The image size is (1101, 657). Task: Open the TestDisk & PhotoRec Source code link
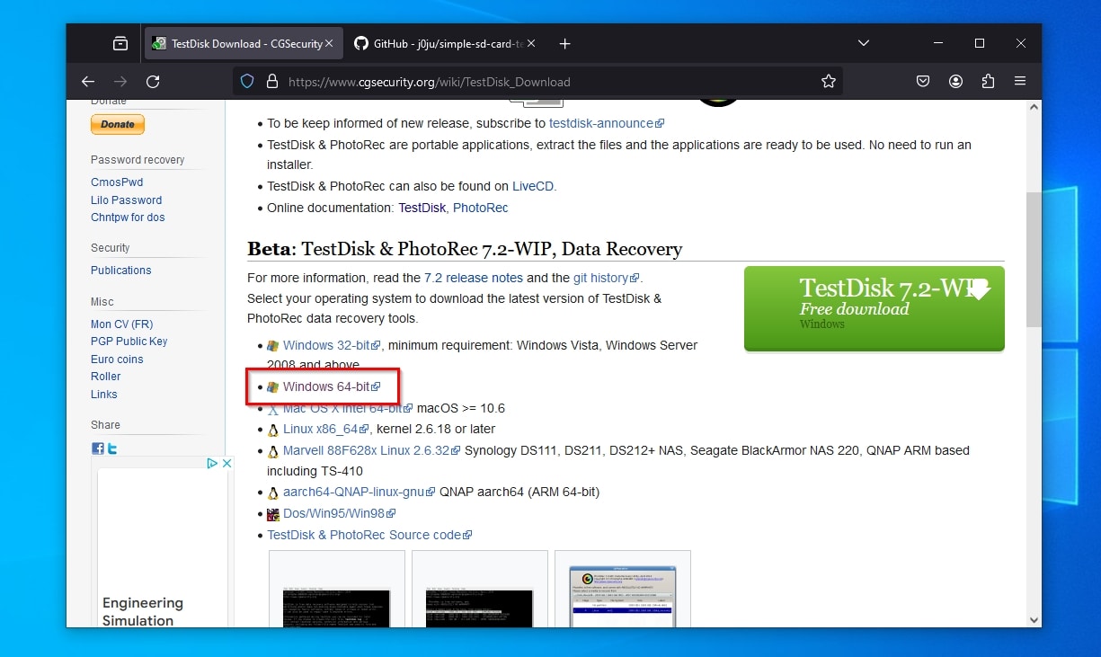(x=369, y=535)
